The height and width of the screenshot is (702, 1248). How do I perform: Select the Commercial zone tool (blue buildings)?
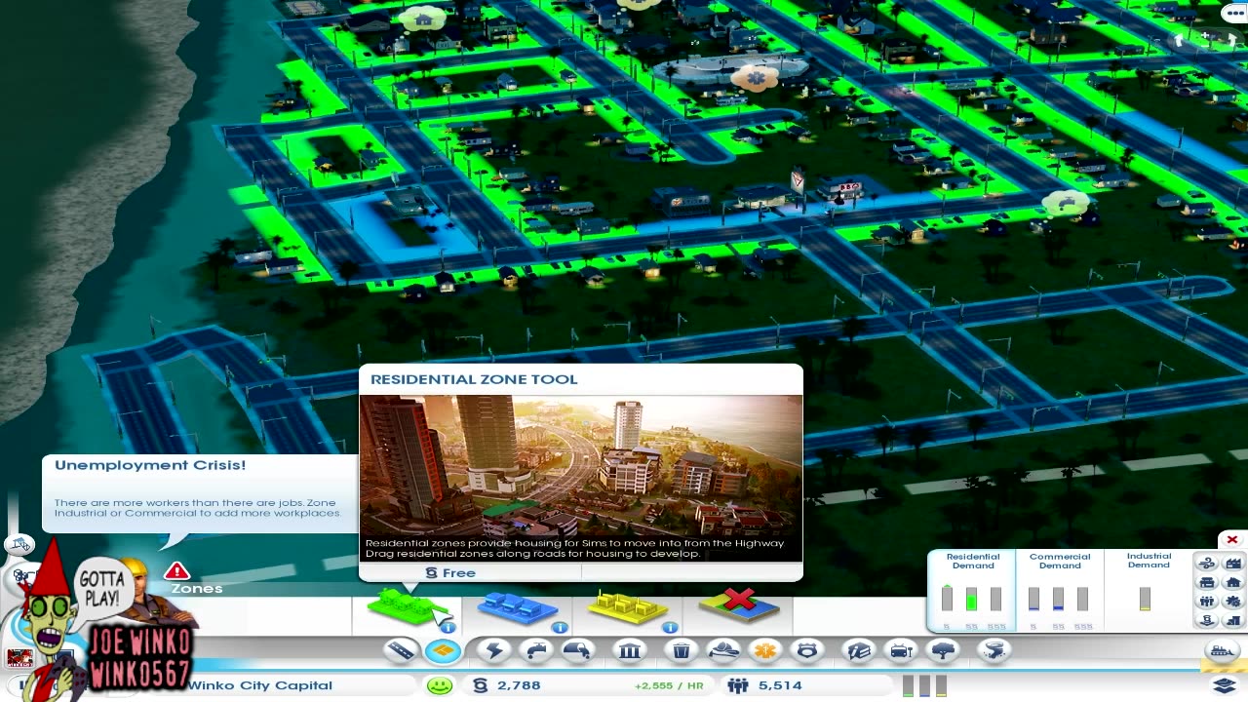(x=517, y=608)
